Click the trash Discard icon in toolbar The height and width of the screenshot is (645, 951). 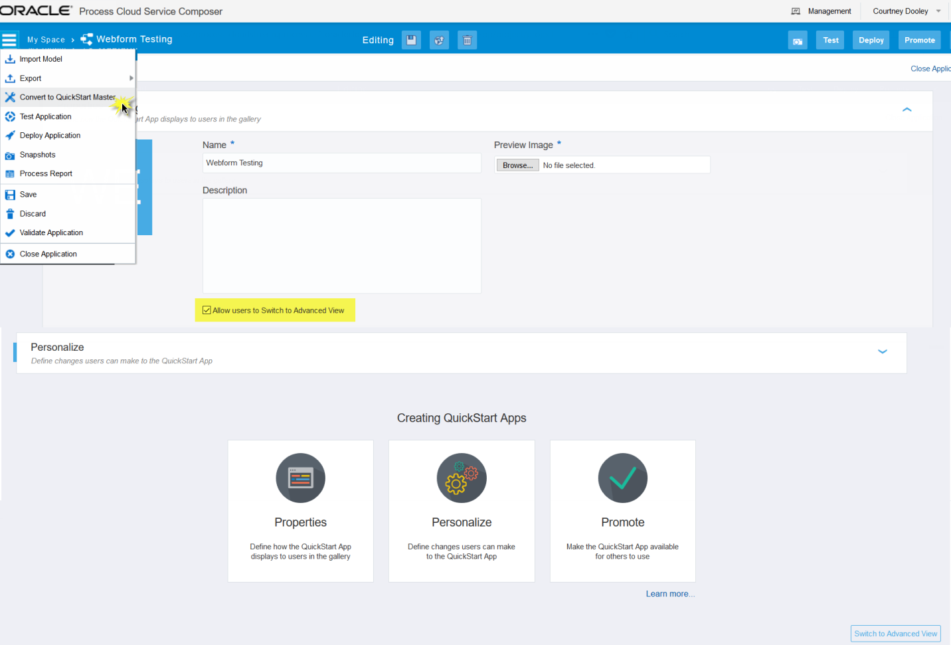[467, 40]
